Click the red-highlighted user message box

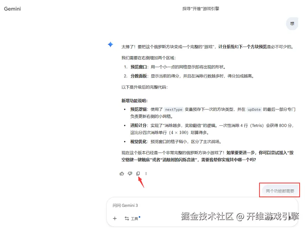(x=279, y=190)
